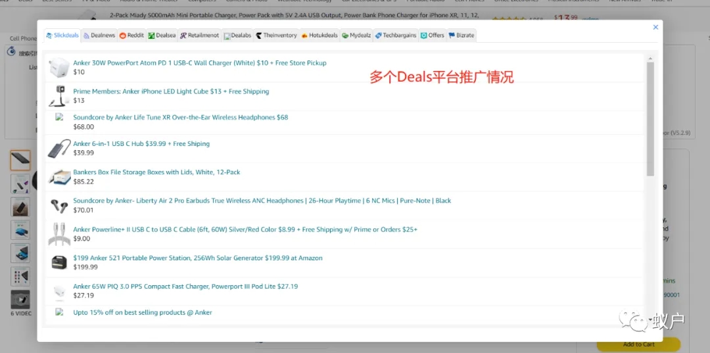
Task: Click the $39.99 price text
Action: pos(83,153)
